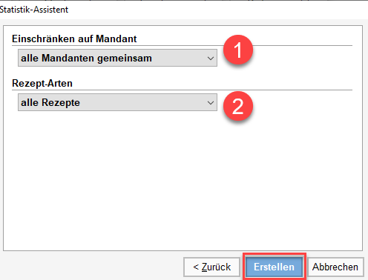Screen dimensions: 368x280
Task: Click the underlined Z in the Zurück button
Action: (204, 267)
